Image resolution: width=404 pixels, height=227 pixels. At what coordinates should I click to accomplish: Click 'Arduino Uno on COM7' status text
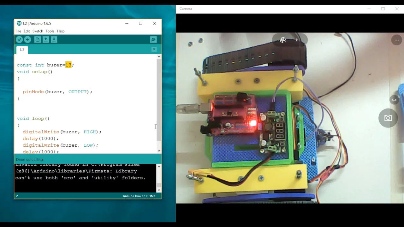tap(139, 196)
